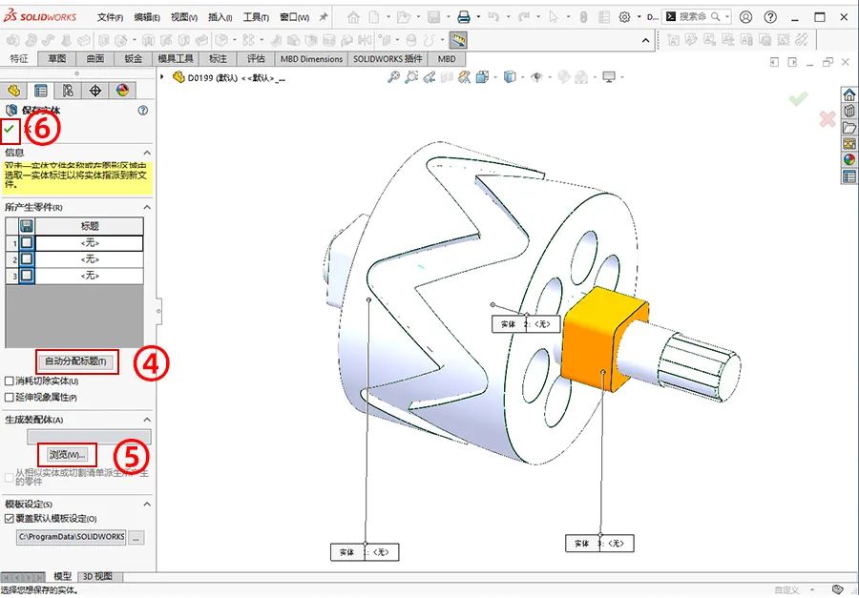Open Custom Properties icon in task pane

[849, 175]
